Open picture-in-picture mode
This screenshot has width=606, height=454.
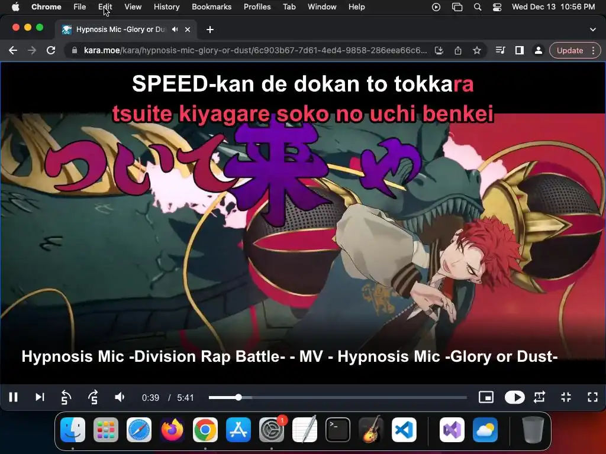(x=486, y=397)
